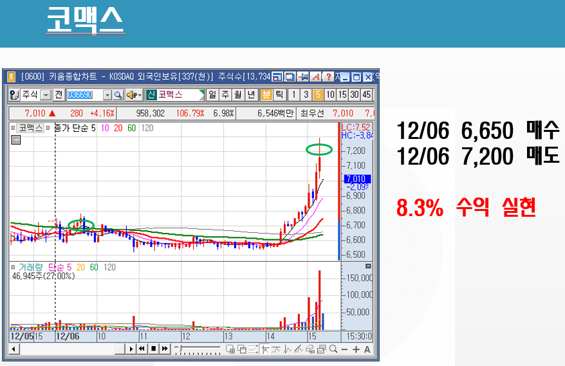The width and height of the screenshot is (565, 366).
Task: Click the account settings icon before 주식
Action: [x=14, y=95]
